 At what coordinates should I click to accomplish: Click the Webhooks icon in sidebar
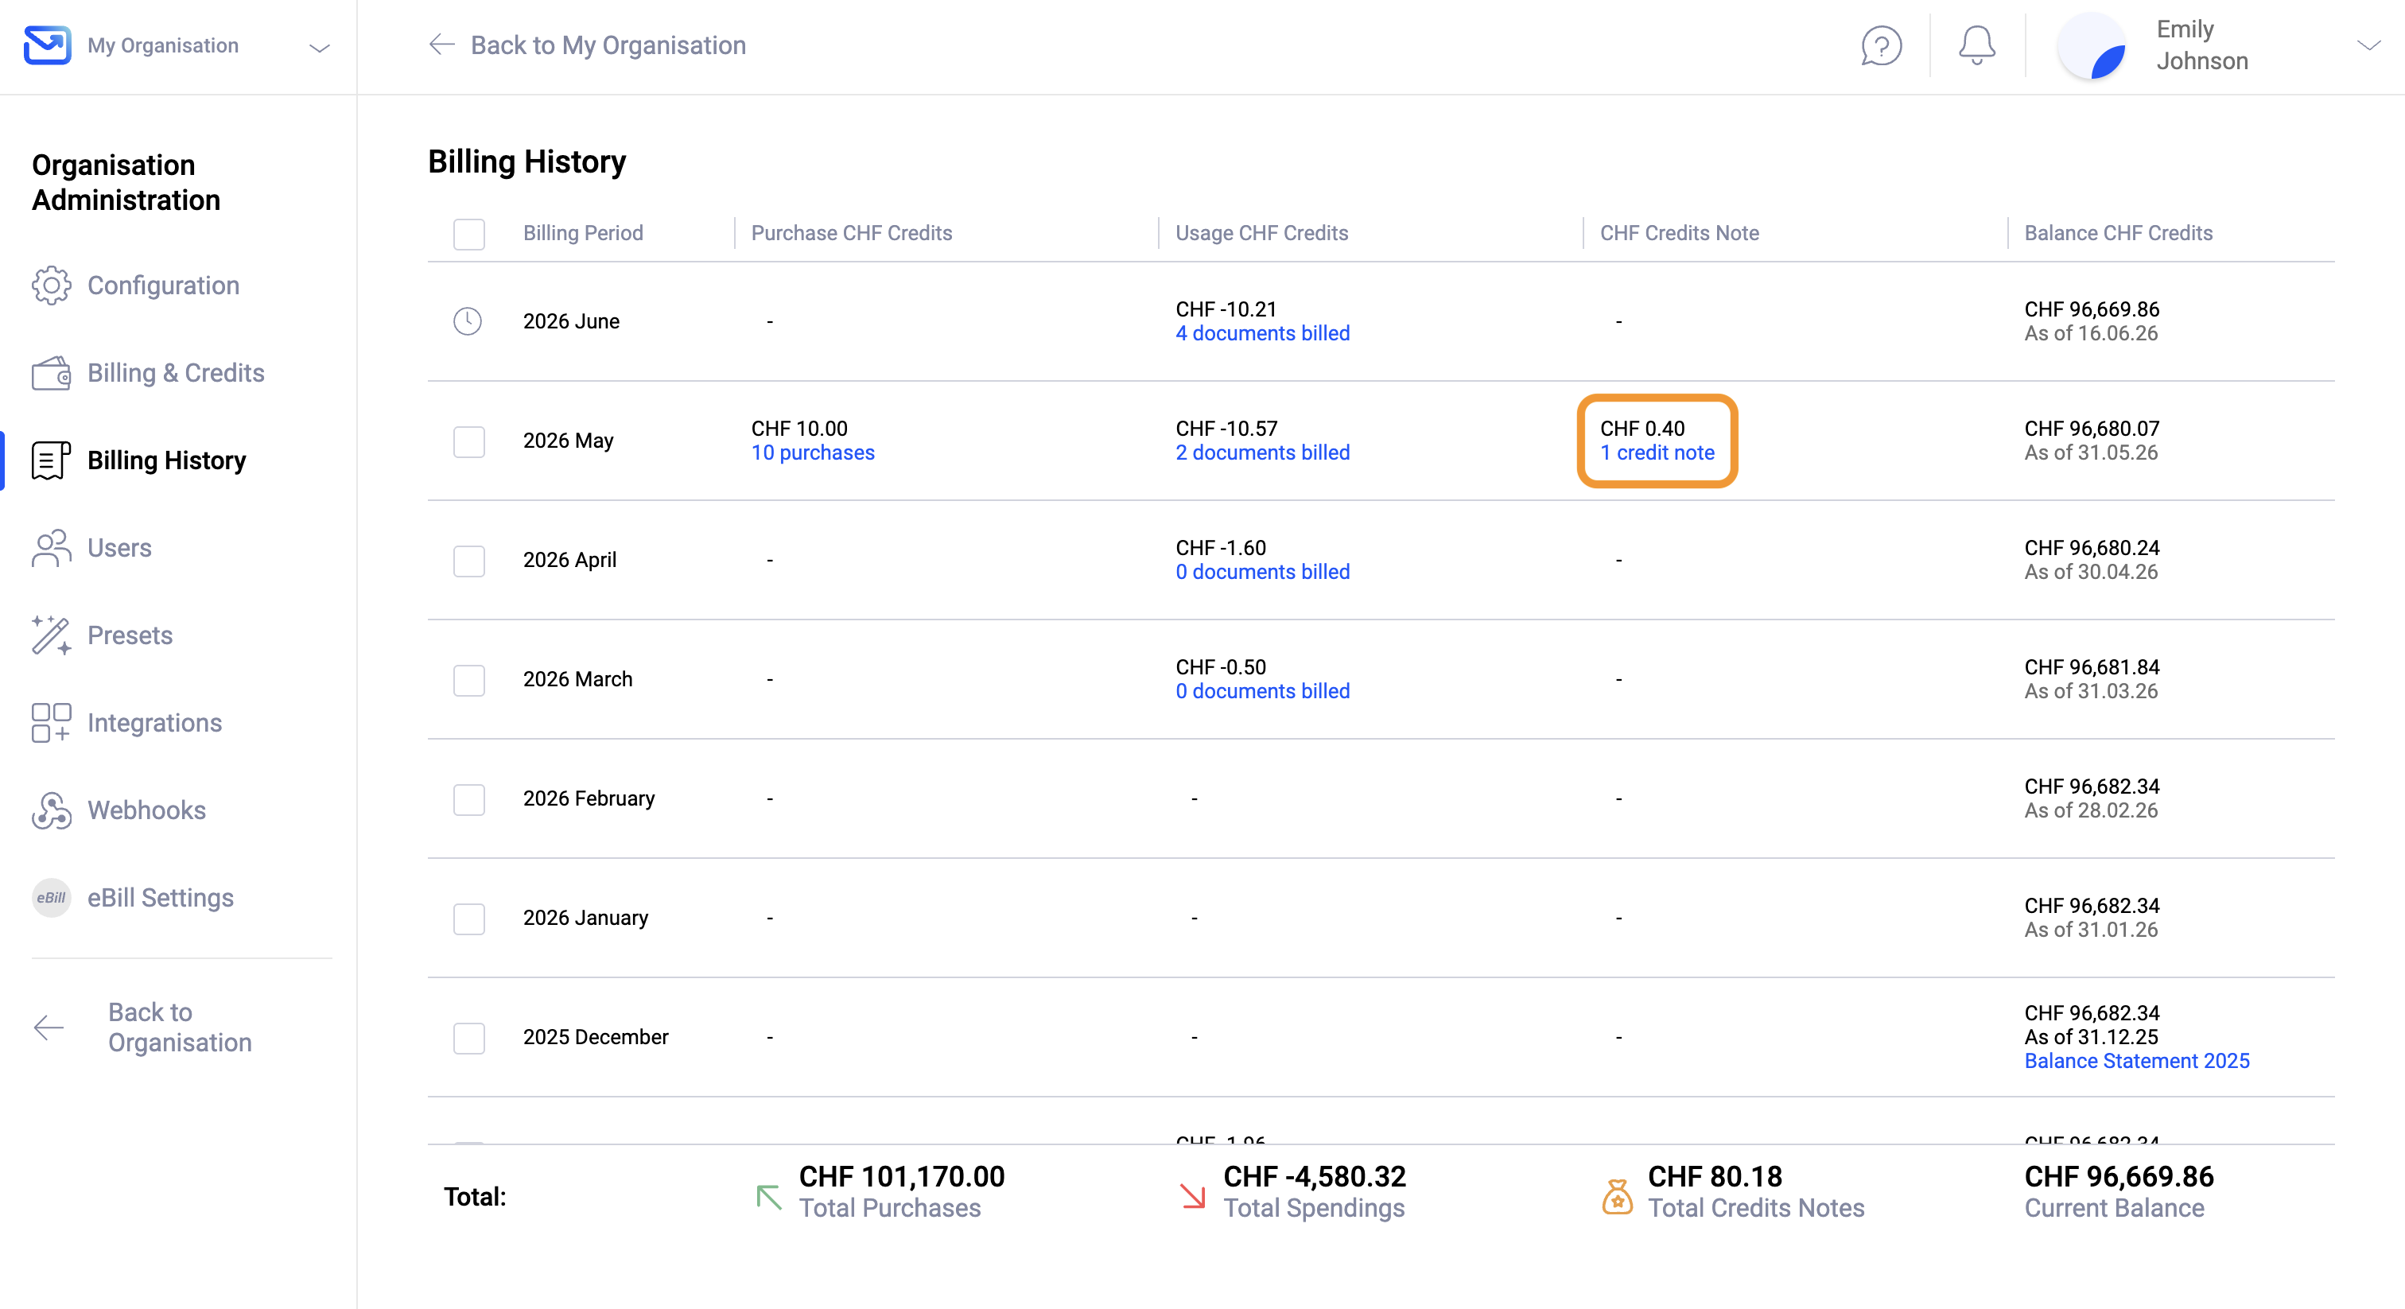(x=52, y=810)
